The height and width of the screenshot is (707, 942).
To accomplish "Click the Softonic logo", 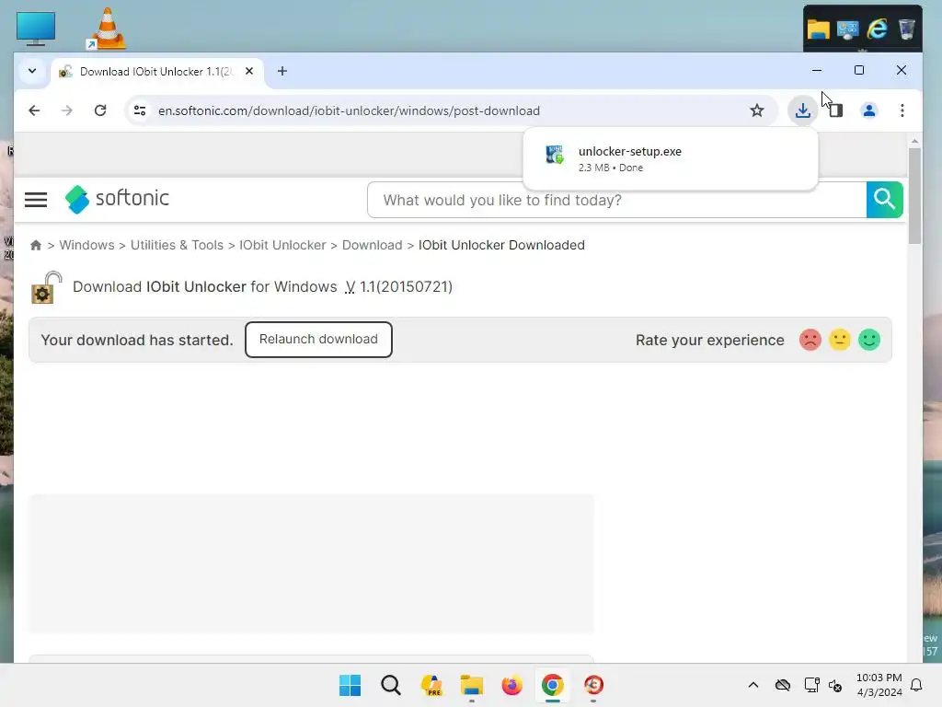I will tap(117, 199).
